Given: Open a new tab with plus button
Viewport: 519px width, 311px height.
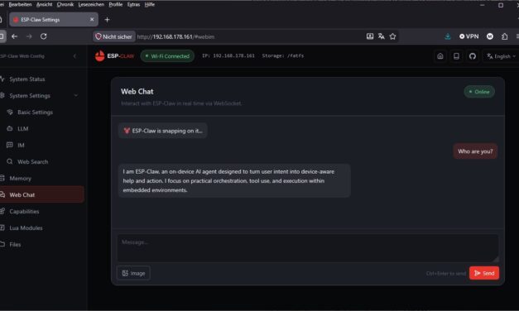Looking at the screenshot, I should 107,20.
